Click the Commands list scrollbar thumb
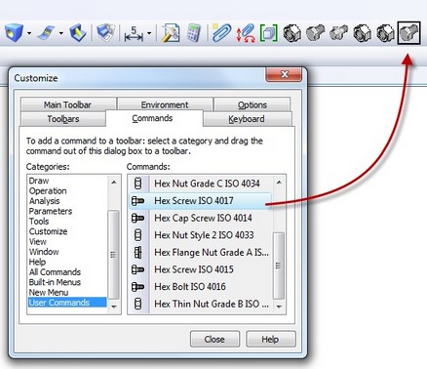427x369 pixels. (x=279, y=266)
